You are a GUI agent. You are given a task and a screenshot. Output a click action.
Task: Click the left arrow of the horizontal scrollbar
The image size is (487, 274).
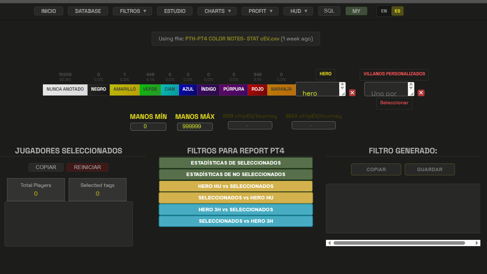pos(329,243)
